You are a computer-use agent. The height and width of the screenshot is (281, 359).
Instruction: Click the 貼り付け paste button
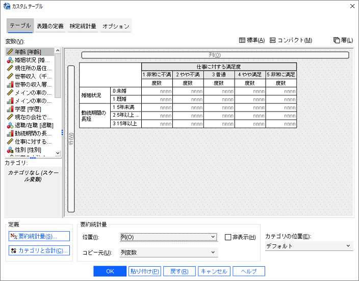pos(145,271)
